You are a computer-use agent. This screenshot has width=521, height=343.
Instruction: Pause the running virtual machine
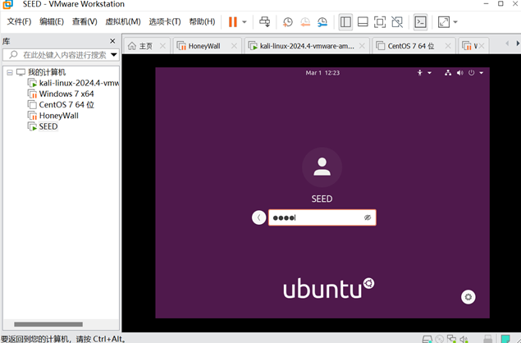pos(232,22)
